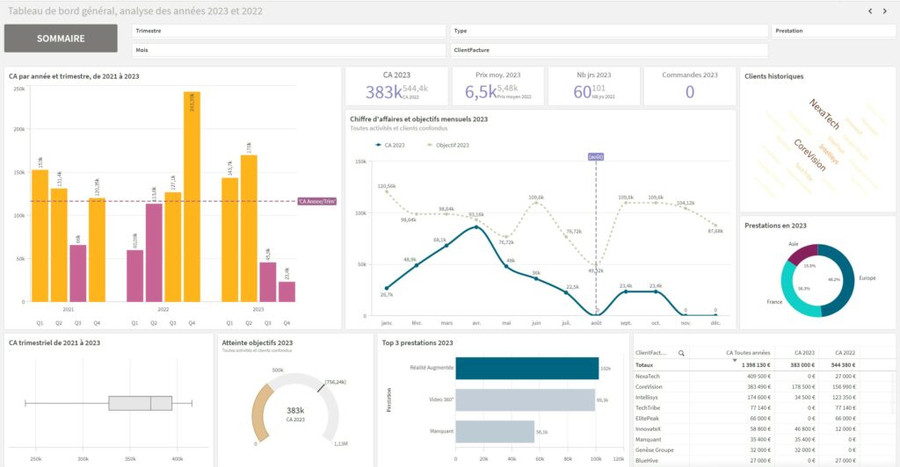
Task: Select the 2022 Q1 bar labeled 60,09k
Action: point(134,276)
